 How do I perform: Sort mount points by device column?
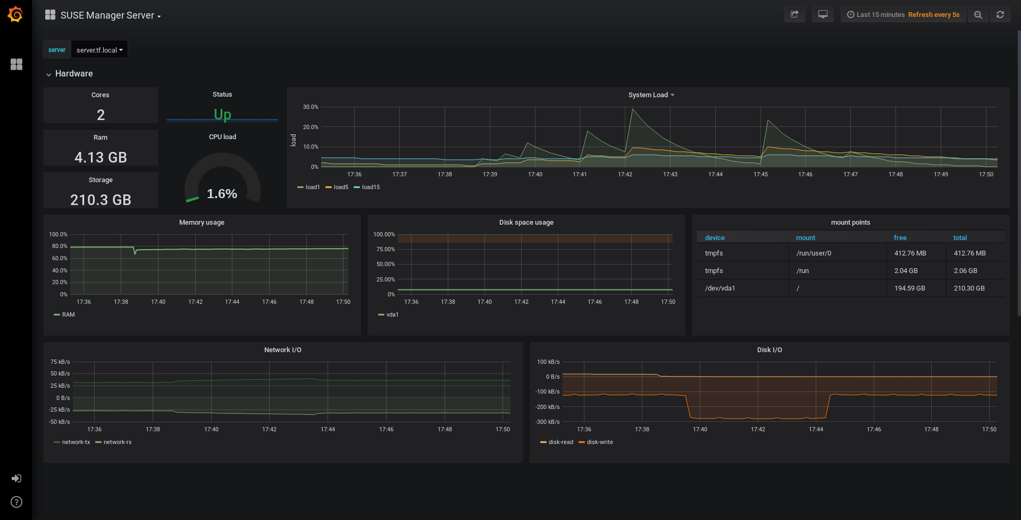click(x=714, y=237)
